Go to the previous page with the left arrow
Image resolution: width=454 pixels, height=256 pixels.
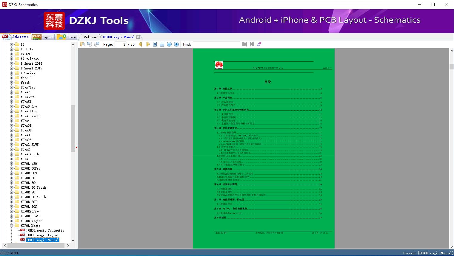tap(140, 44)
